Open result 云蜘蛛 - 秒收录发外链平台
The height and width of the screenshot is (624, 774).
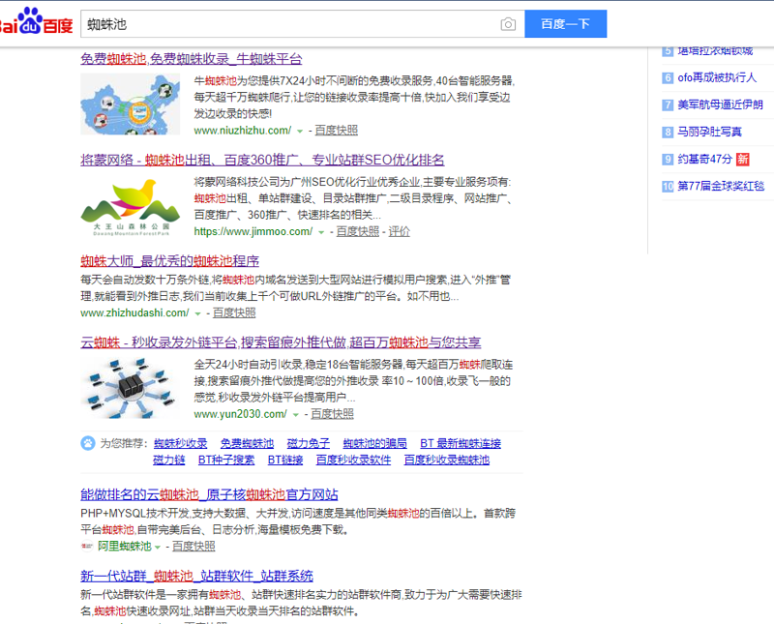tap(281, 342)
